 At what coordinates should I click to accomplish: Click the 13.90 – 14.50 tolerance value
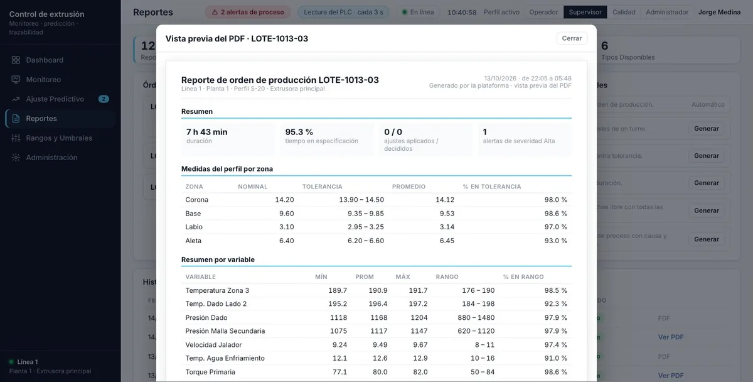tap(361, 200)
